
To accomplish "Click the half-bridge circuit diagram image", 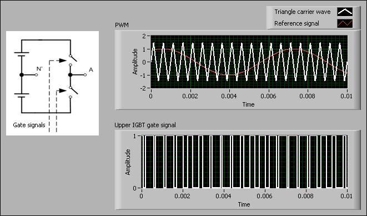I will tap(52, 83).
